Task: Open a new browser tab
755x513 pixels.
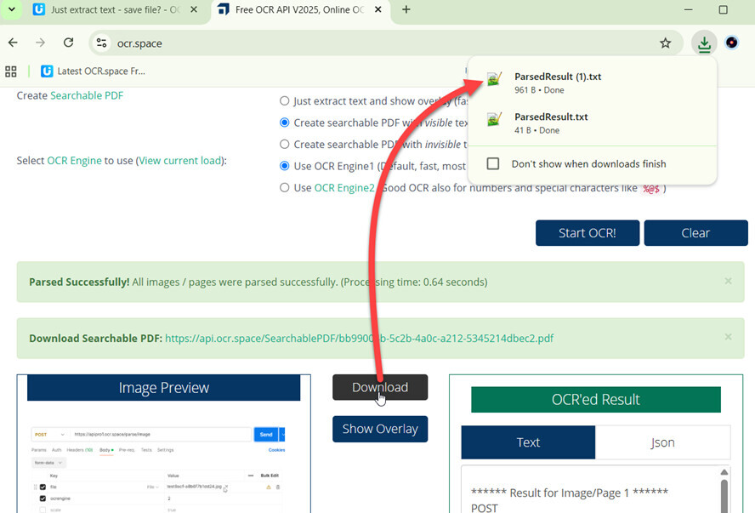Action: (x=406, y=10)
